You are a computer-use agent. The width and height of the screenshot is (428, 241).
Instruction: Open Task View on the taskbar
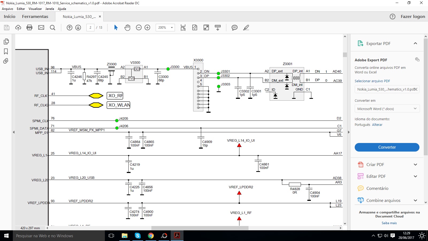[111, 236]
